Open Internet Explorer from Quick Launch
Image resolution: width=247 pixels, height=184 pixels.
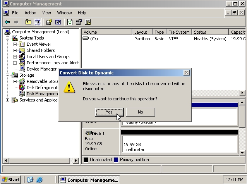pos(39,180)
